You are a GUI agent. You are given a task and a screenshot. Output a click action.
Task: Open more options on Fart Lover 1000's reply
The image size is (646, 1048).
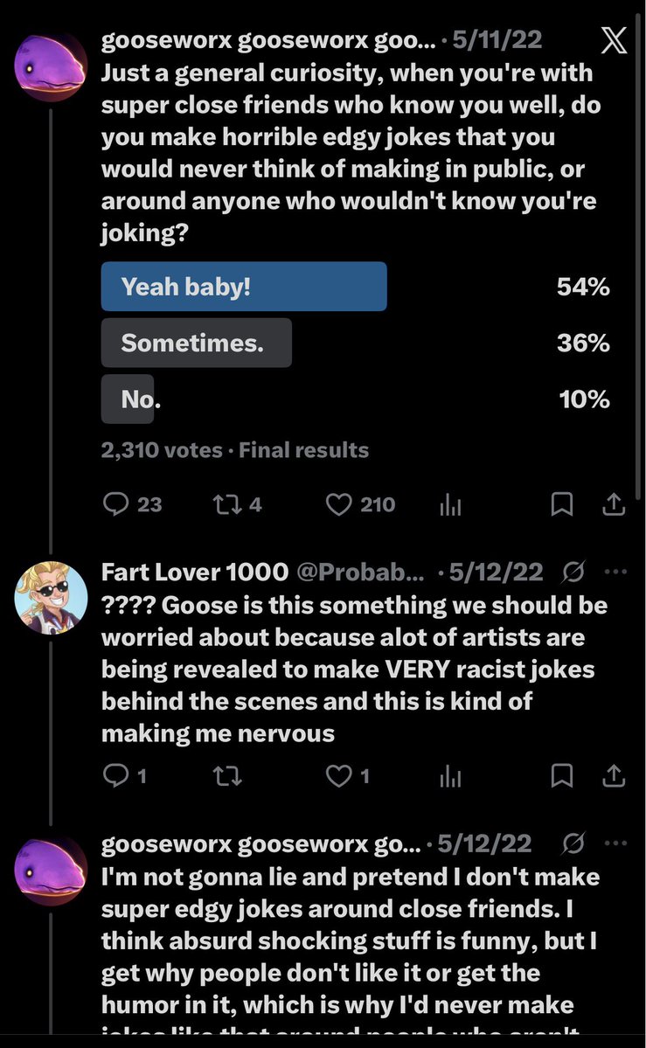pyautogui.click(x=615, y=572)
